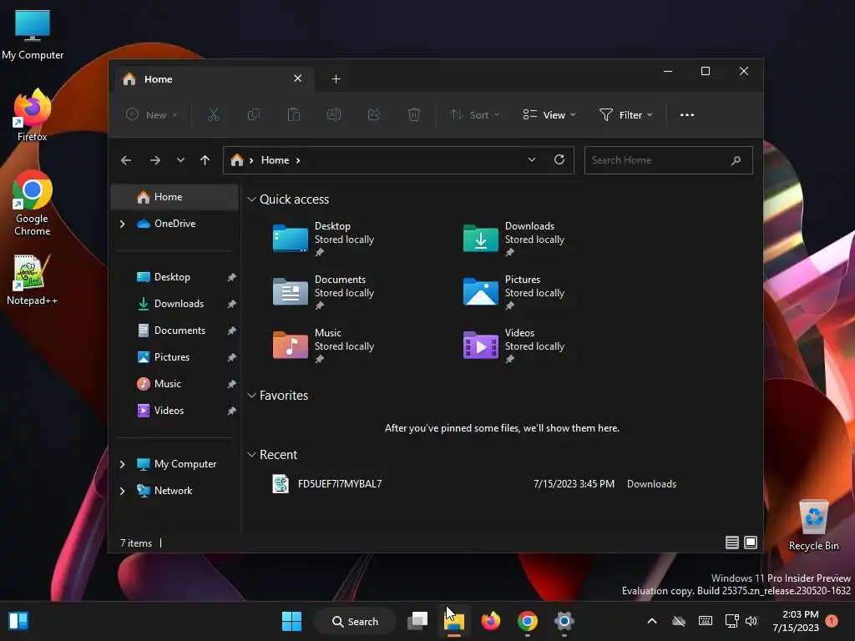Click the taskbar Search box

(354, 621)
